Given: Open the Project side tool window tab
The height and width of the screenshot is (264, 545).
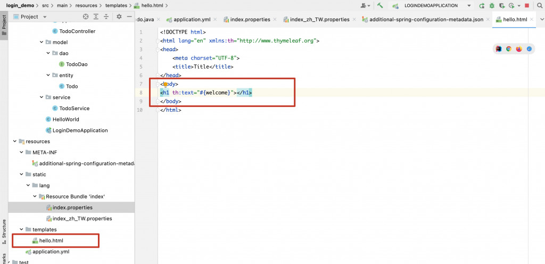Looking at the screenshot, I should point(4,26).
